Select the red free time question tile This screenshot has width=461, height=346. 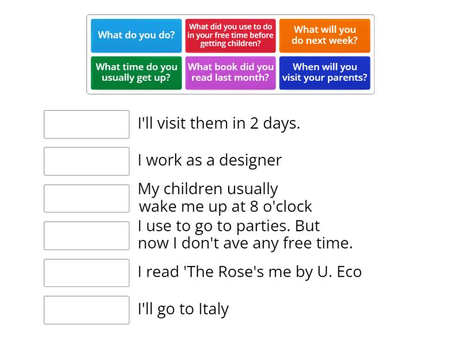[x=231, y=35]
